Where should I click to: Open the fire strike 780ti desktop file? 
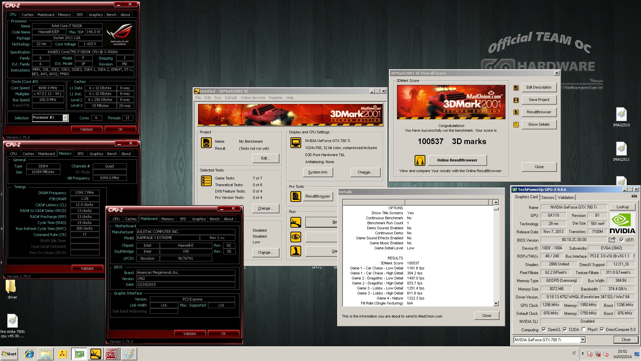pyautogui.click(x=12, y=326)
